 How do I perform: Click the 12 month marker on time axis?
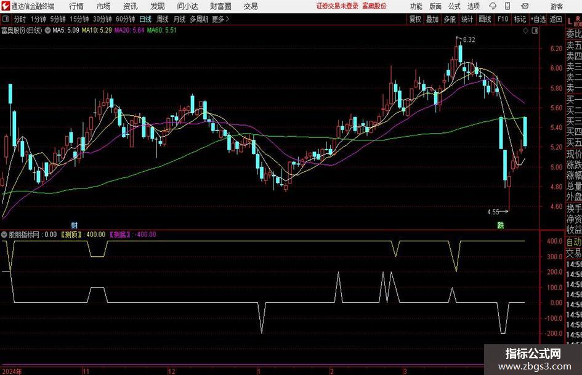[x=171, y=371]
